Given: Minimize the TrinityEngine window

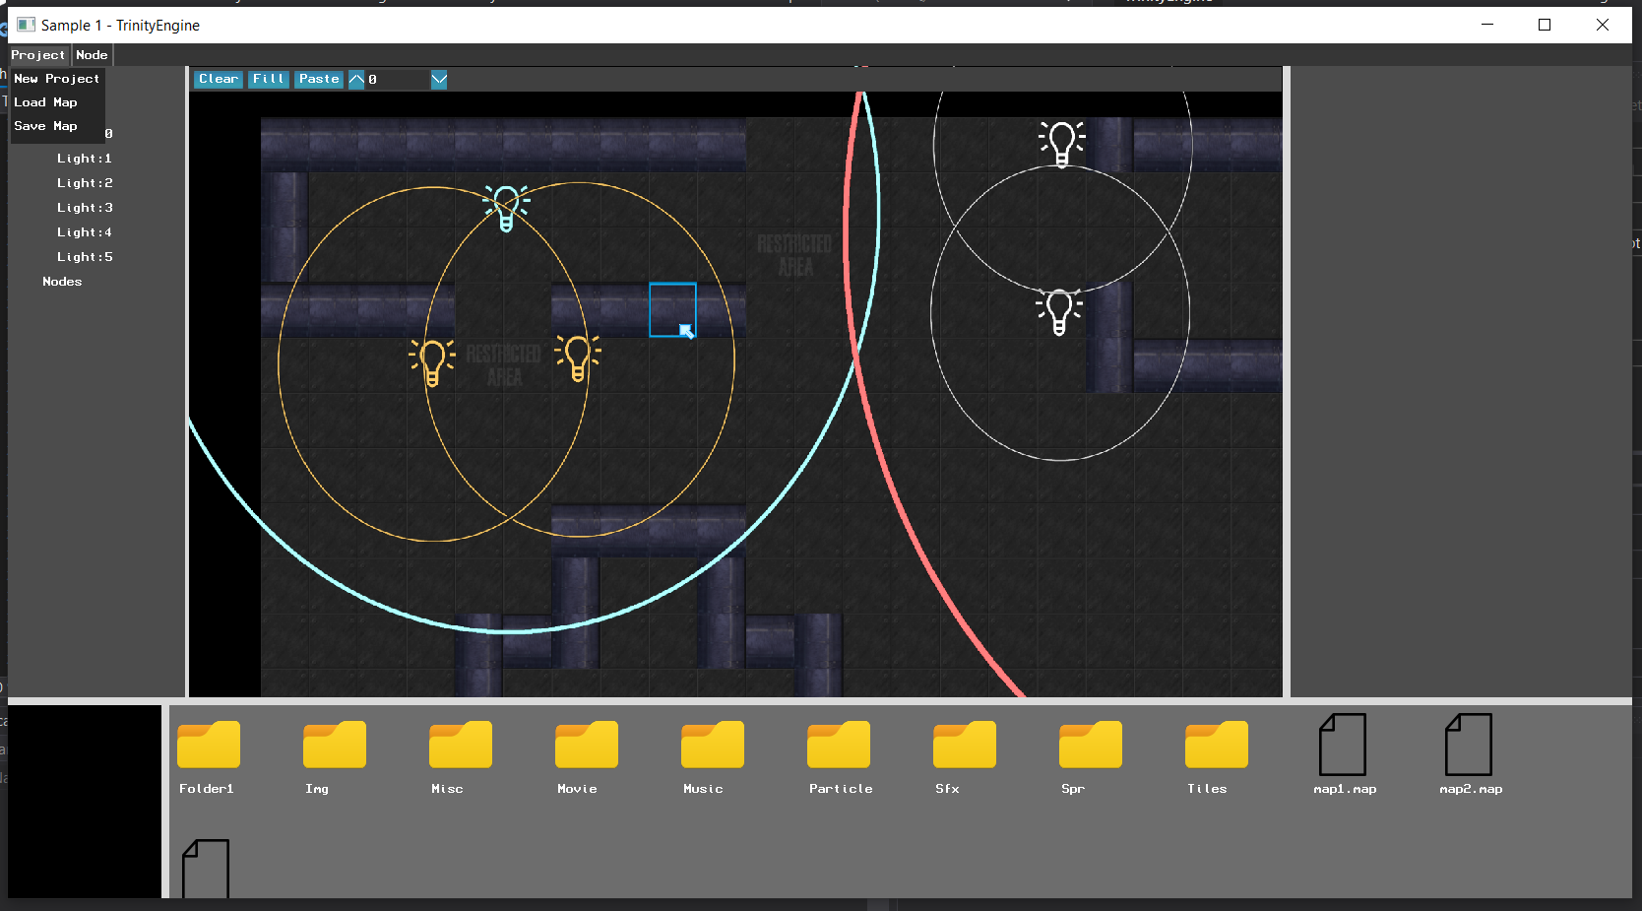Looking at the screenshot, I should point(1487,25).
